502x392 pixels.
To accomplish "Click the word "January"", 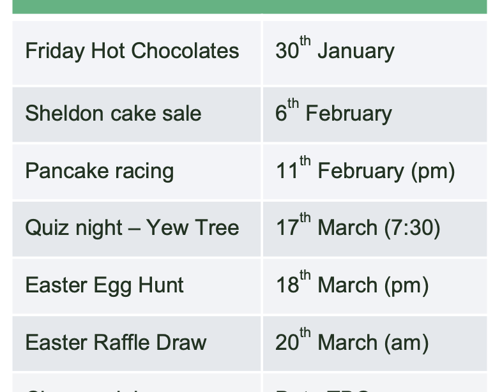I will pyautogui.click(x=356, y=51).
